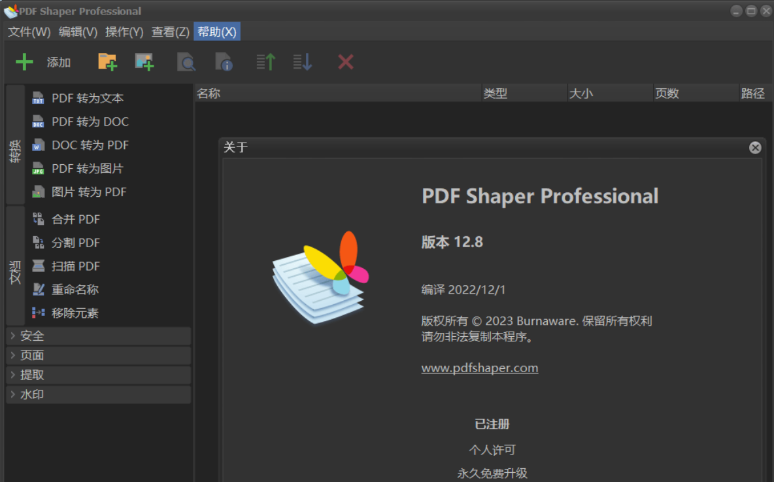This screenshot has height=482, width=774.
Task: Move file up with the green arrow icon
Action: 265,62
